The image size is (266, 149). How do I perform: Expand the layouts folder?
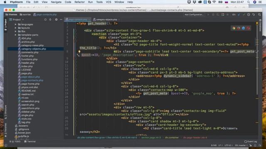(15, 28)
